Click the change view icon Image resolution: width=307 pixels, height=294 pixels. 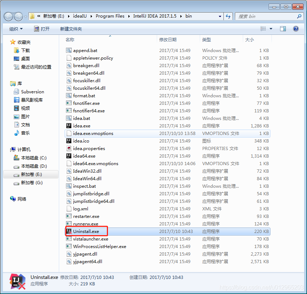click(x=263, y=29)
